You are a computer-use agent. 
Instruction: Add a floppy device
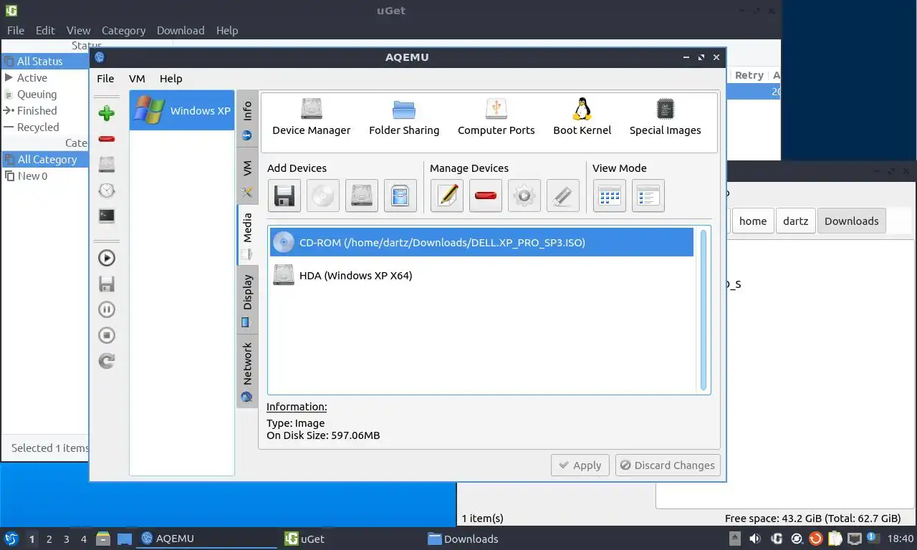click(284, 196)
